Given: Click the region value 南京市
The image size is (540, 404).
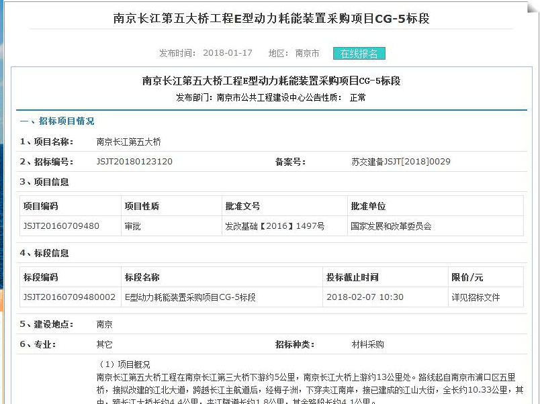Looking at the screenshot, I should [x=307, y=54].
